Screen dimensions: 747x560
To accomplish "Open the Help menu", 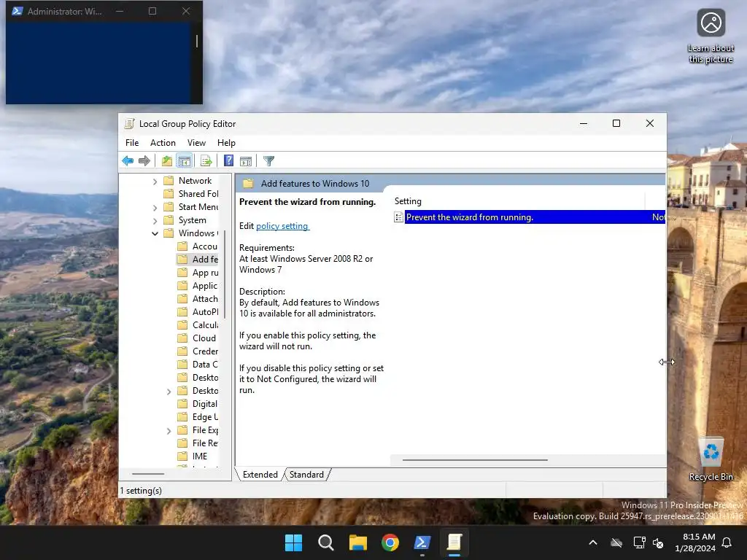I will (226, 143).
